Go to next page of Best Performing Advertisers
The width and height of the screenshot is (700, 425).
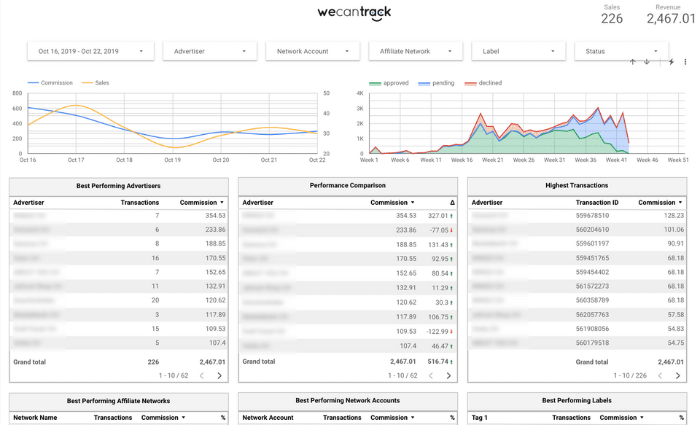219,375
